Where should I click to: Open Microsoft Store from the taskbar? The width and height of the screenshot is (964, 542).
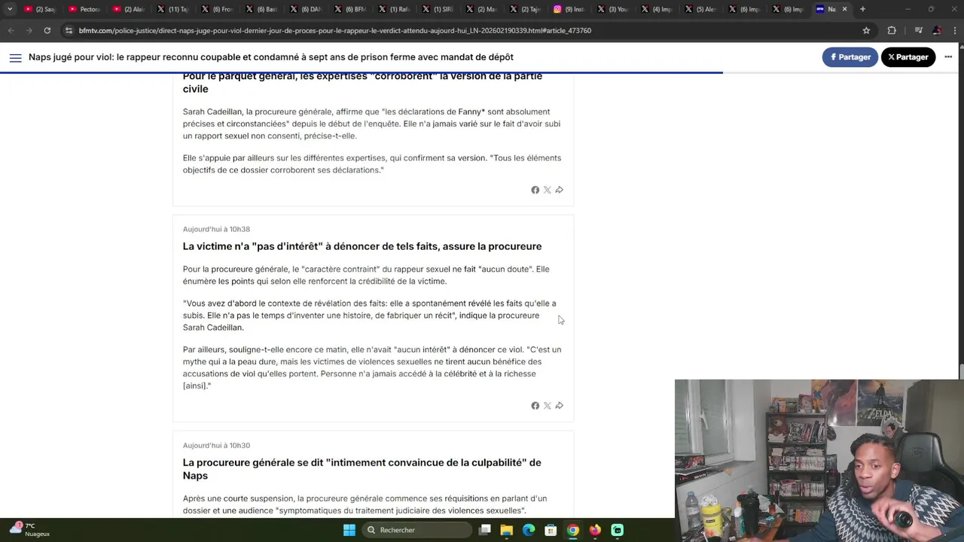point(551,530)
